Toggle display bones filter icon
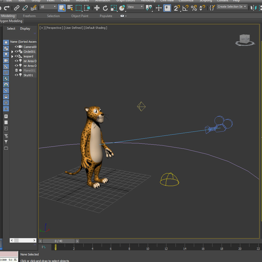This screenshot has height=262, width=262. 6,91
